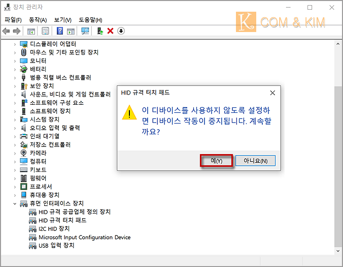The width and height of the screenshot is (343, 267).
Task: Click the Update driver toolbar icon
Action: 100,31
